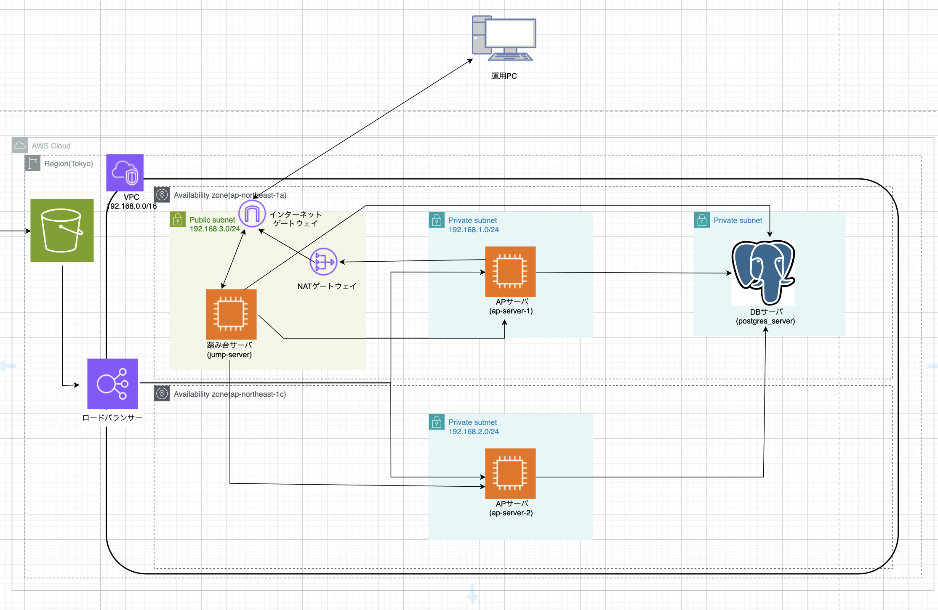Click the faint left arrow at page edge
The image size is (938, 610).
[x=7, y=366]
